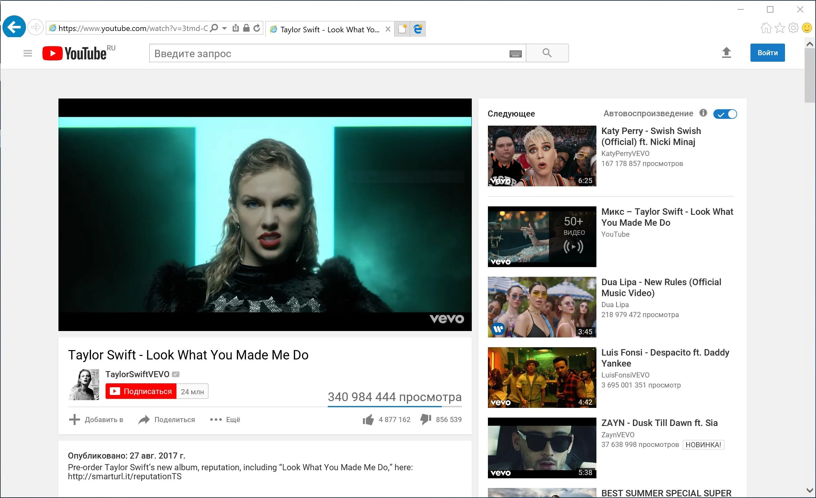Close the Taylor Swift browser tab
The height and width of the screenshot is (498, 816).
[x=388, y=29]
